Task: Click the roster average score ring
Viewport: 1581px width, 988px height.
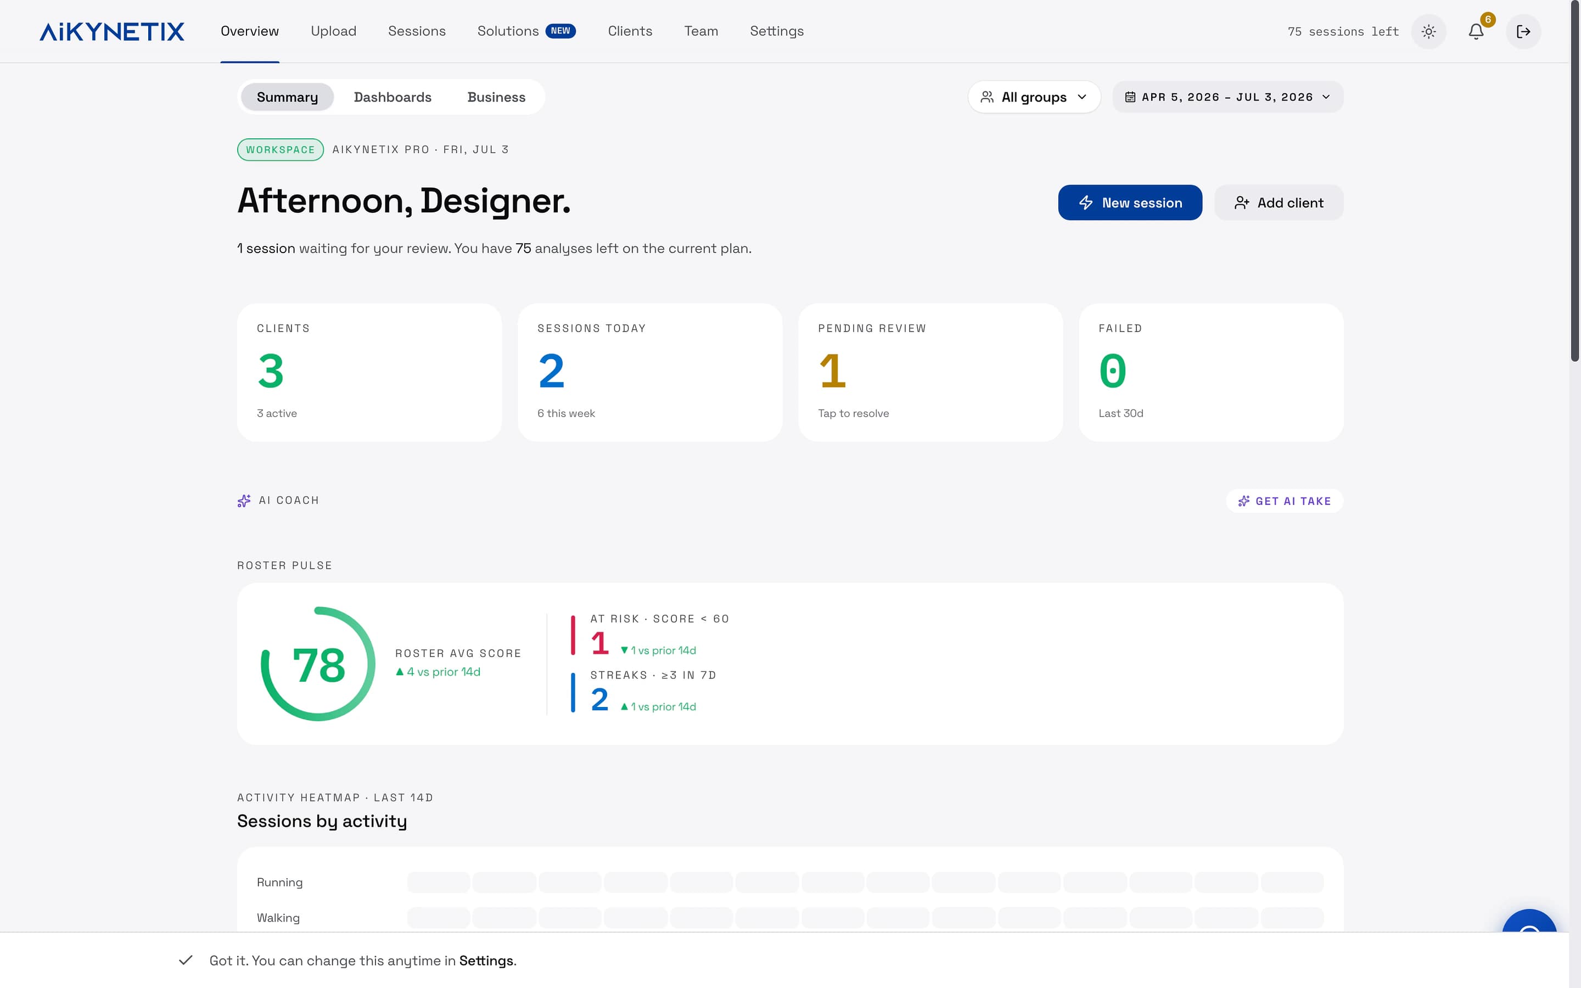Action: tap(318, 664)
